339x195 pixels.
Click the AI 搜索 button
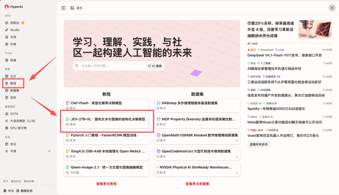(155, 66)
